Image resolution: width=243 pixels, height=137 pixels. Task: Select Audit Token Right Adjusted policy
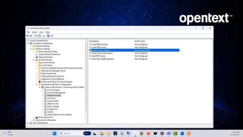[x=103, y=59]
